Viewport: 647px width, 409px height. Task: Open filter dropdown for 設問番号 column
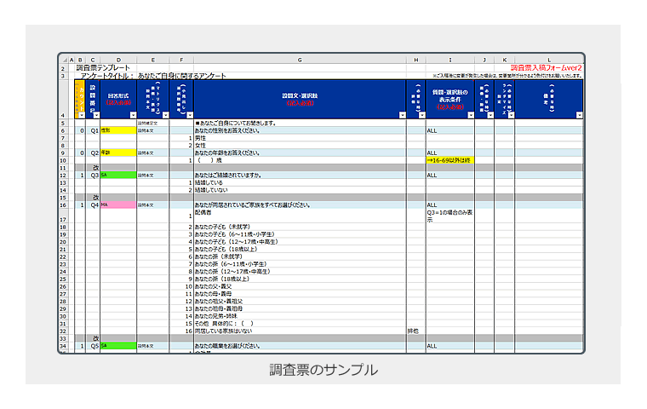[x=96, y=115]
